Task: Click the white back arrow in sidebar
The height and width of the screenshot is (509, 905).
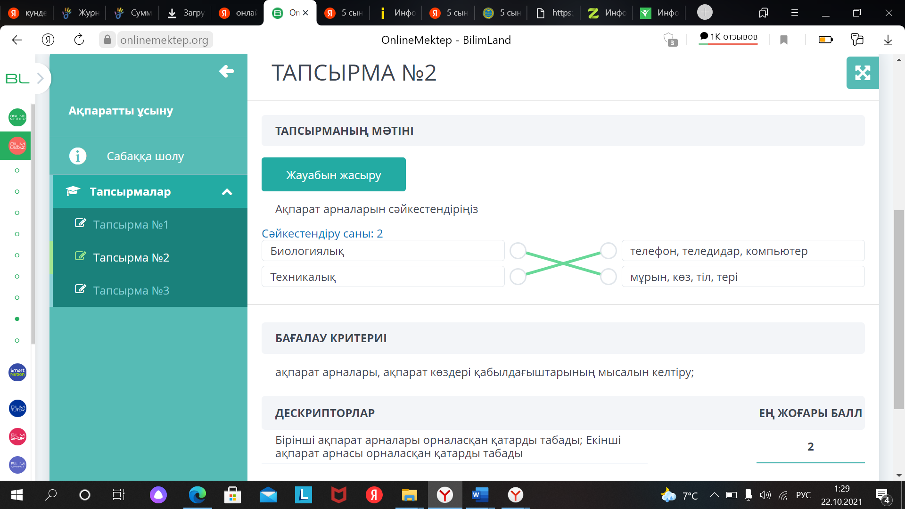Action: (226, 71)
